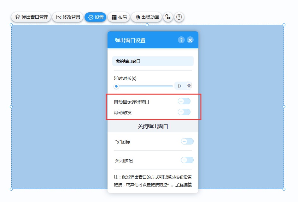Click the top-center resize handle of popup
Screen dimensions: 298x202
click(x=147, y=25)
